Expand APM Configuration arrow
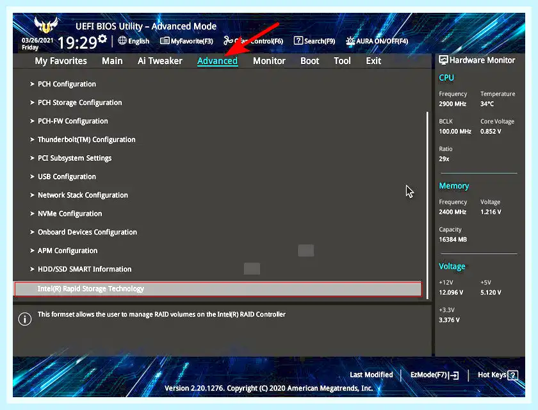This screenshot has height=410, width=538. pos(32,250)
